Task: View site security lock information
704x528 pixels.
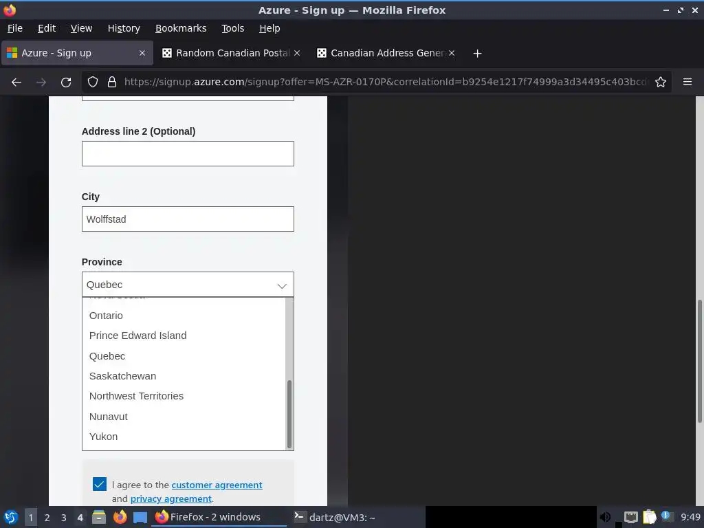Action: click(112, 82)
